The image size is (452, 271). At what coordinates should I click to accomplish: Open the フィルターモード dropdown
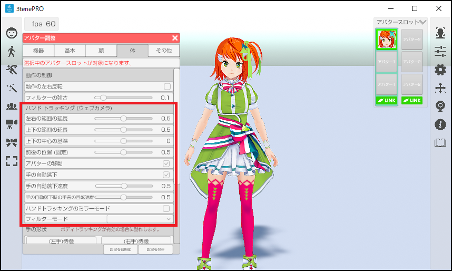point(140,219)
